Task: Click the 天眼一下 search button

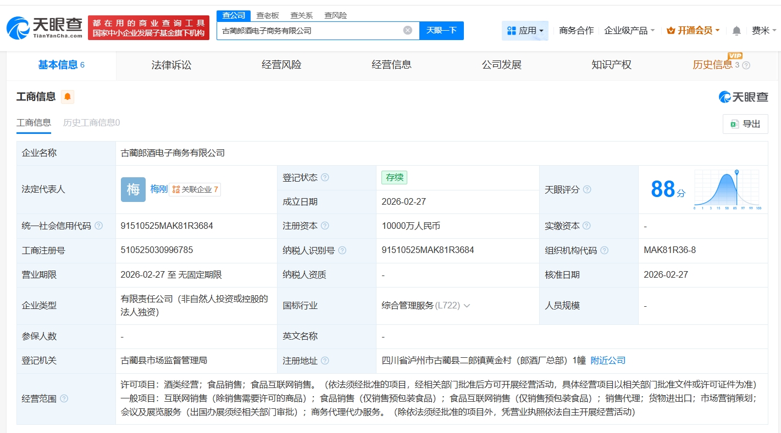Action: tap(441, 31)
